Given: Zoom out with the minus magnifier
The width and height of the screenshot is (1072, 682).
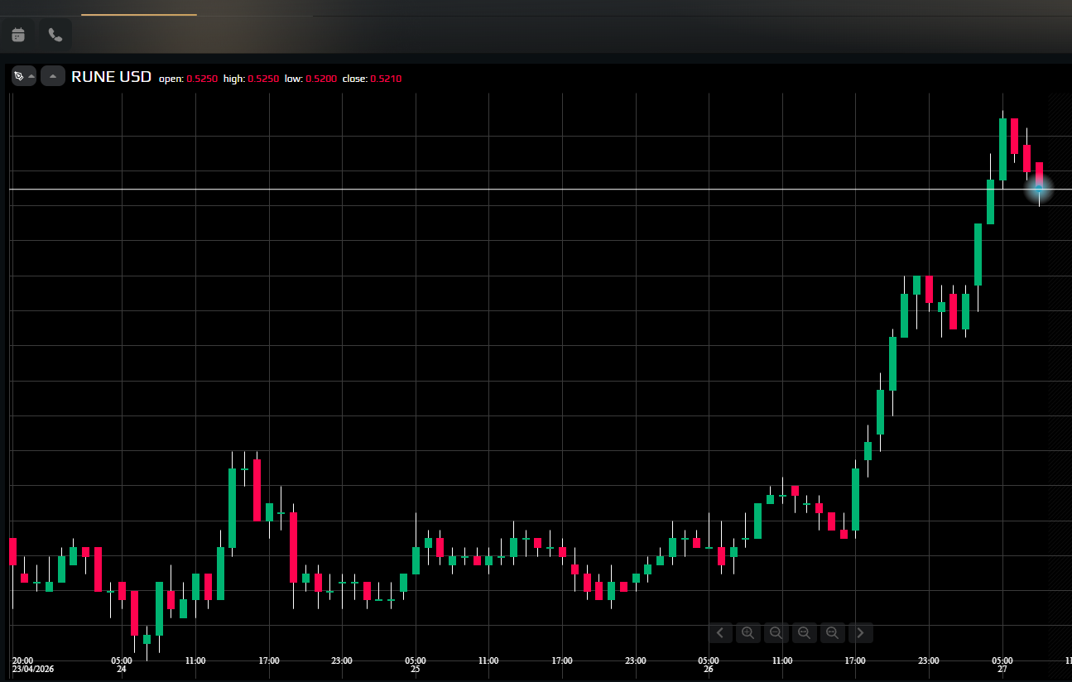Looking at the screenshot, I should [776, 633].
